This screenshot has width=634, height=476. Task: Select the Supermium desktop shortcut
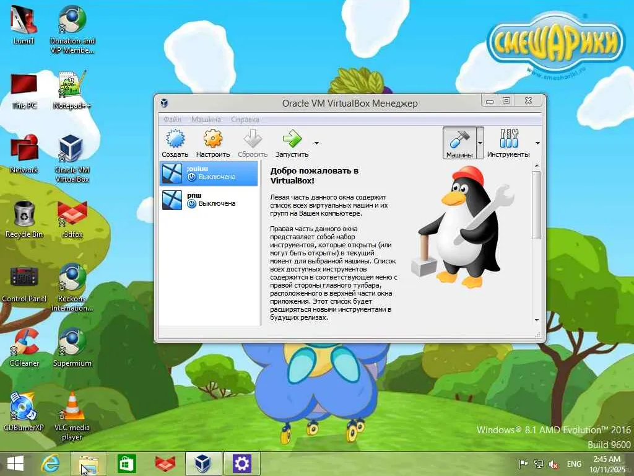(x=72, y=348)
